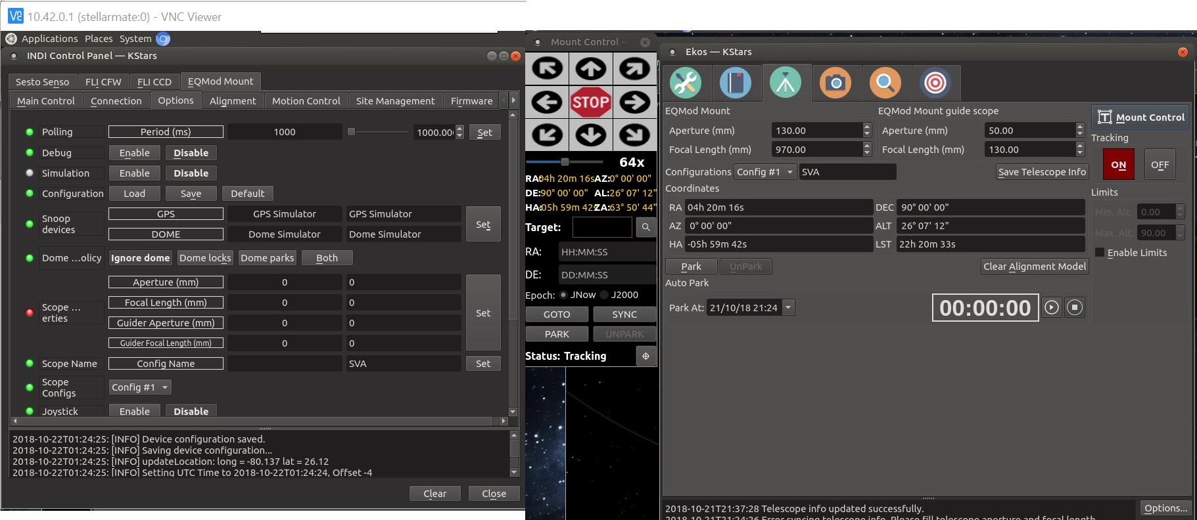Screen dimensions: 1197x520
Task: Adjust the 64x slew speed slider
Action: tap(564, 162)
